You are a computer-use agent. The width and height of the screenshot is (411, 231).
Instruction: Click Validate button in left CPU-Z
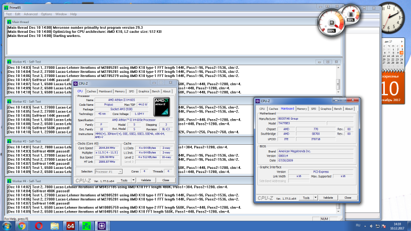[x=146, y=180]
